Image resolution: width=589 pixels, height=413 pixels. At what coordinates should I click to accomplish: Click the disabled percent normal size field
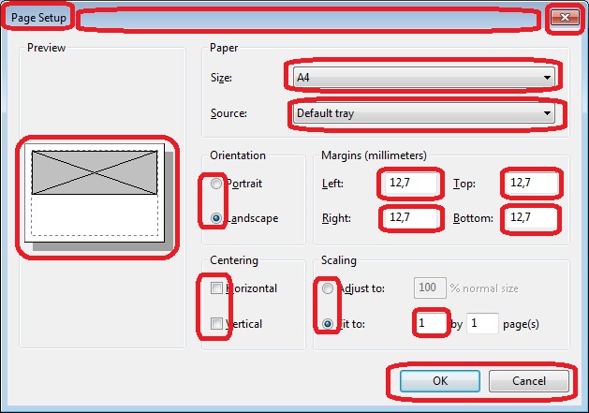coord(430,288)
